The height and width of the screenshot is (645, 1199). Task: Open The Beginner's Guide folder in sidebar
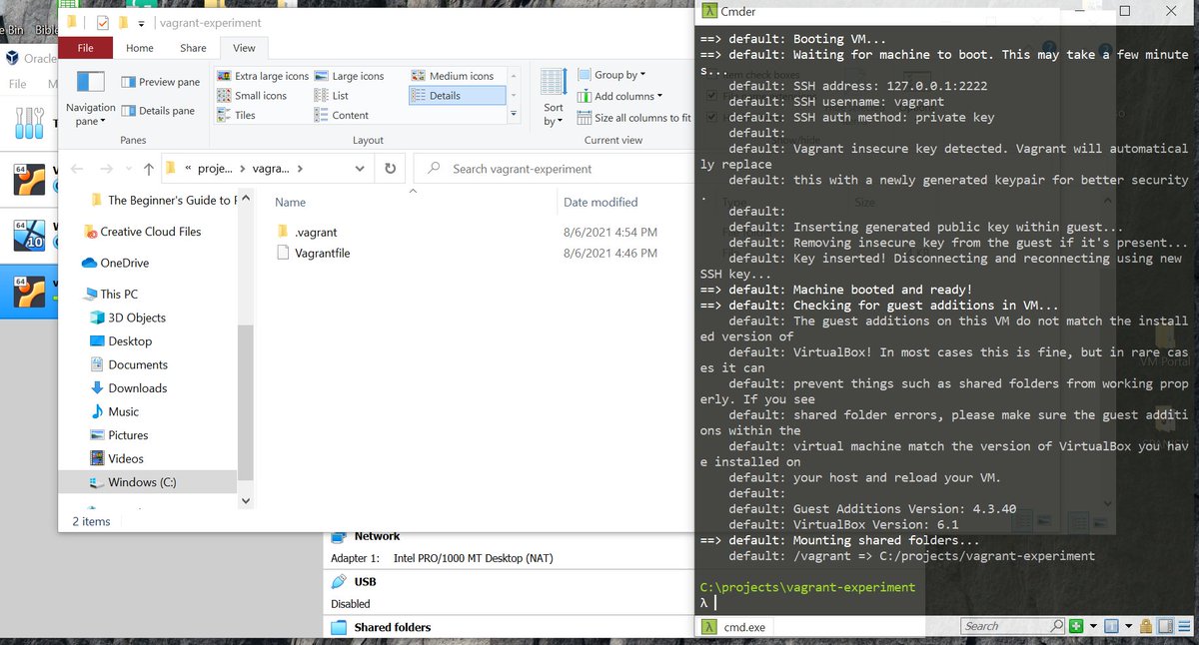(x=162, y=200)
